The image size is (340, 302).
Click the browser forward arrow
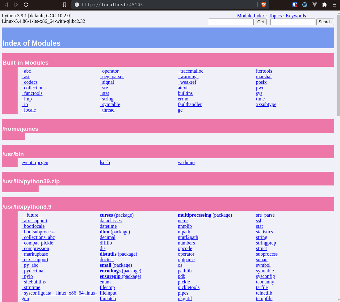pyautogui.click(x=16, y=5)
